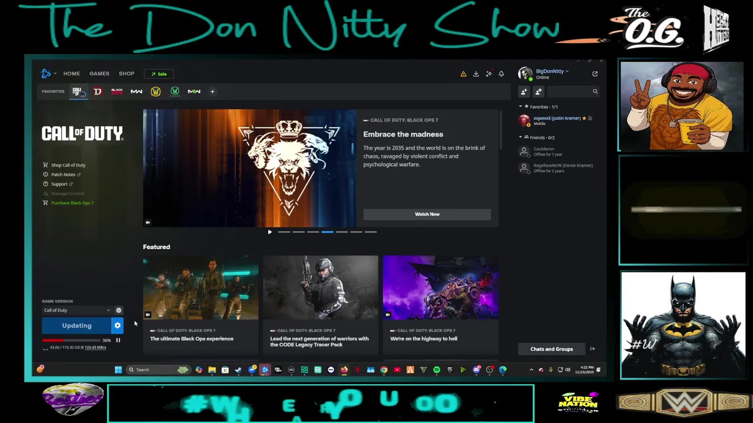Jump to the first carousel indicator

[284, 232]
